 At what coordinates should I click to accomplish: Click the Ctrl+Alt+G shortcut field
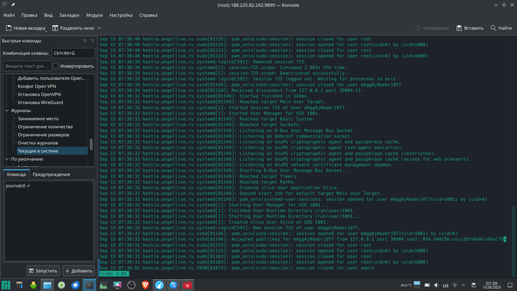click(x=73, y=53)
